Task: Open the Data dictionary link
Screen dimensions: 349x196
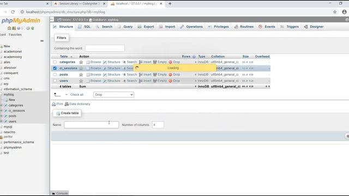Action: pyautogui.click(x=77, y=104)
